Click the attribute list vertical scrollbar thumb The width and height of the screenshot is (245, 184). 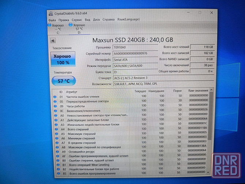coord(211,116)
